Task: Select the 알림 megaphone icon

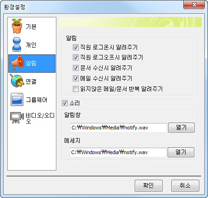Action: 17,63
